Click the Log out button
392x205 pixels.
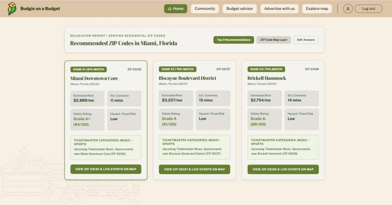point(369,9)
